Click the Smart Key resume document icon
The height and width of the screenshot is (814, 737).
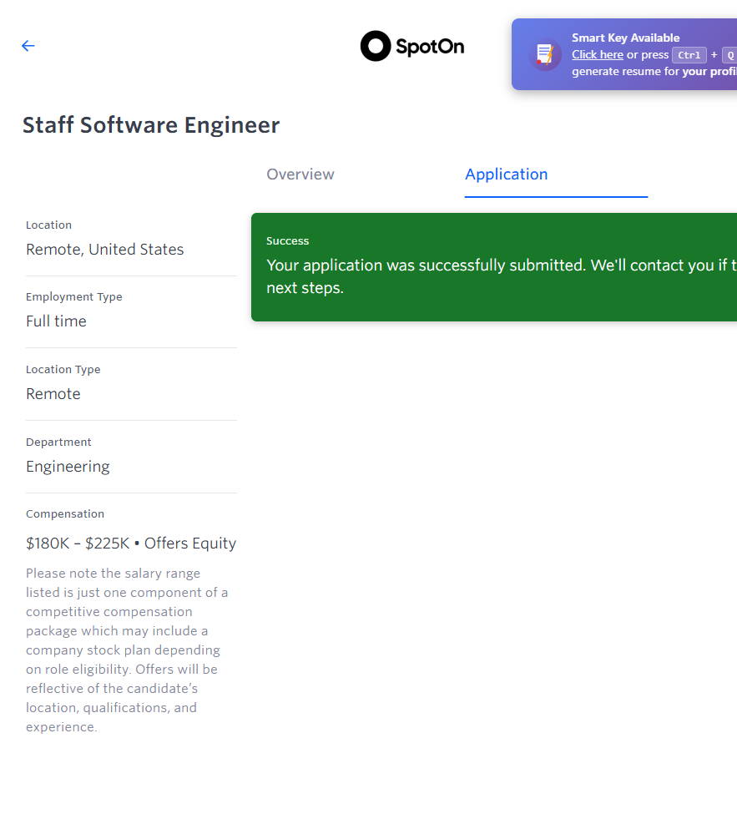545,54
